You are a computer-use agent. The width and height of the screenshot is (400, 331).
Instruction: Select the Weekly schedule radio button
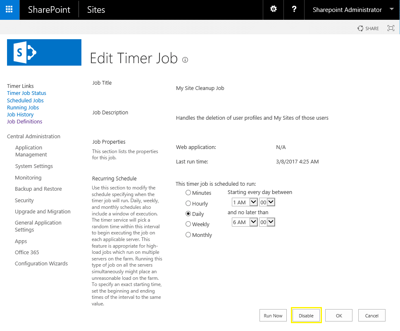(x=188, y=224)
